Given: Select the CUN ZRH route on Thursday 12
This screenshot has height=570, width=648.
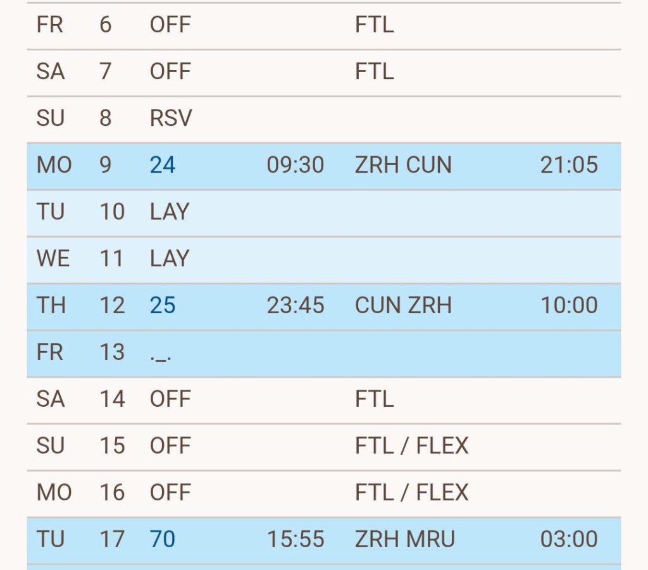Looking at the screenshot, I should pos(403,306).
